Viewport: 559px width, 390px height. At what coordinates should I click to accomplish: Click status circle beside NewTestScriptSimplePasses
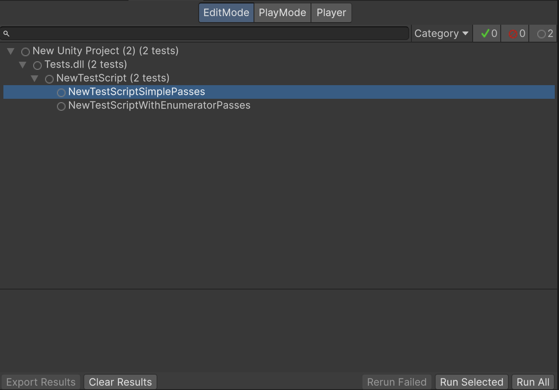pyautogui.click(x=61, y=92)
